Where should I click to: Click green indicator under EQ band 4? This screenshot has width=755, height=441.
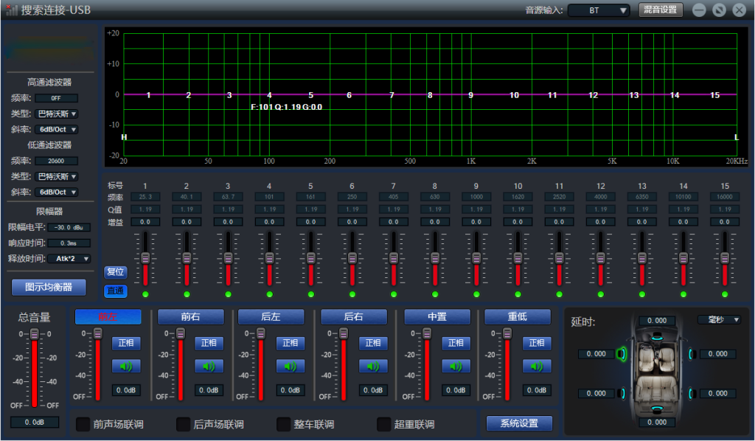(x=270, y=294)
